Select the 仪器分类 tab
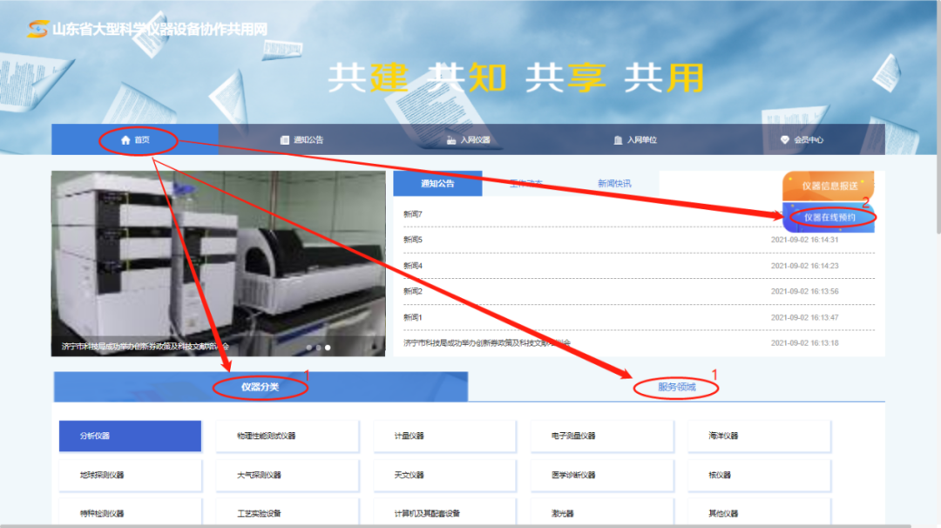 261,387
